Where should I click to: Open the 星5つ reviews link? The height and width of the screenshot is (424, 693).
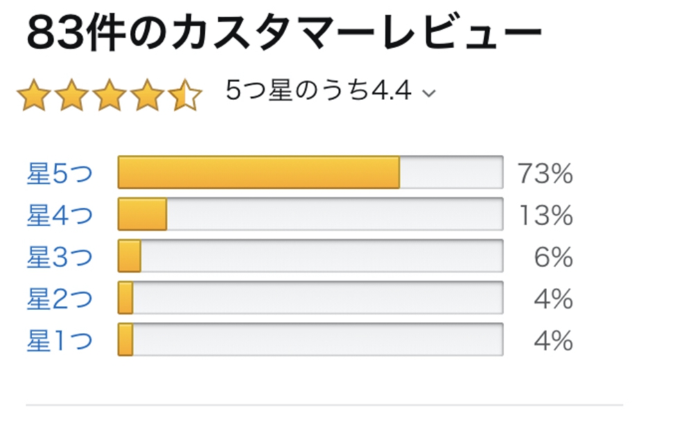[59, 173]
